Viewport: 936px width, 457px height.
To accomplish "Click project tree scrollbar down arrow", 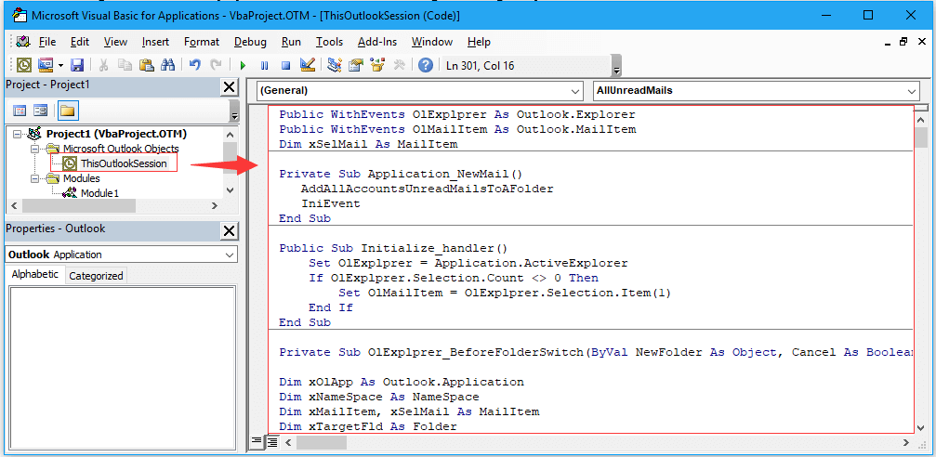I will coord(231,191).
